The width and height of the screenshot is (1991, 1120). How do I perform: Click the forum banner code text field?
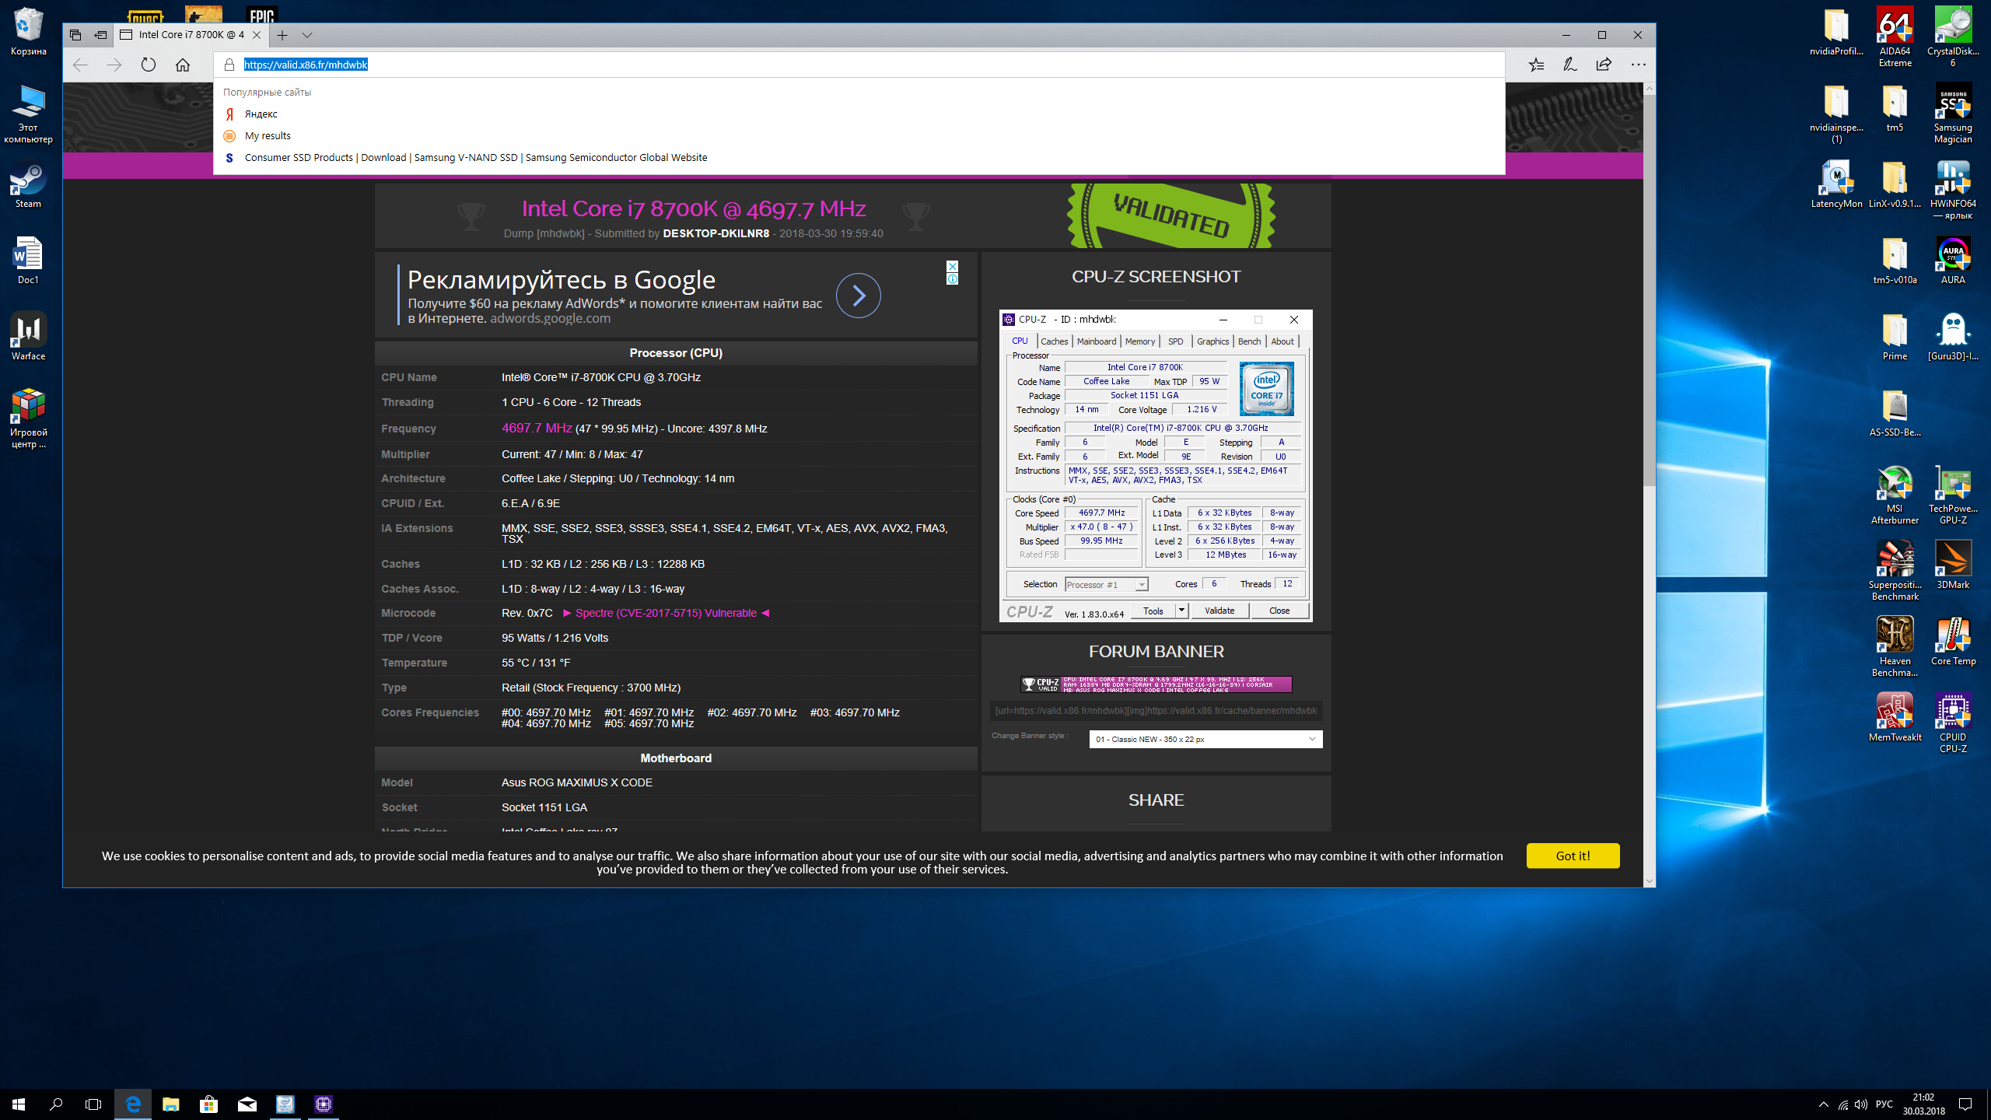(x=1156, y=711)
